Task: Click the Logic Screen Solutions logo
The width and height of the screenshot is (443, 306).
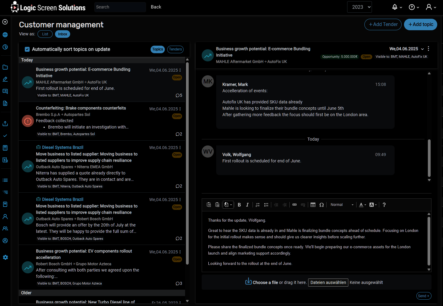Action: pyautogui.click(x=48, y=7)
